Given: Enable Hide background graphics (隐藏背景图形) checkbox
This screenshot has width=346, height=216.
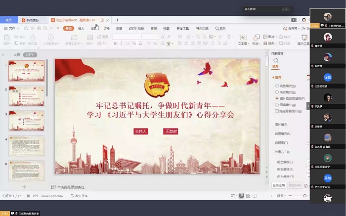Looking at the screenshot, I should (277, 111).
